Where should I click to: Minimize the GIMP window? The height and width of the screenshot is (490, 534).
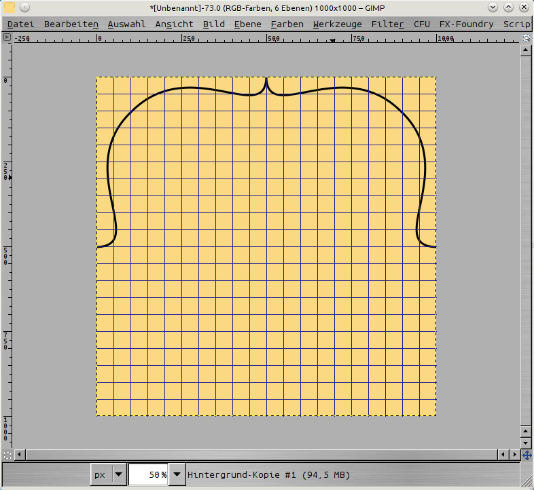(494, 7)
